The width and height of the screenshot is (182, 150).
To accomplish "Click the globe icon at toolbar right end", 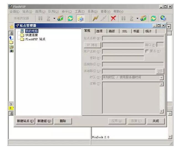I will [163, 19].
